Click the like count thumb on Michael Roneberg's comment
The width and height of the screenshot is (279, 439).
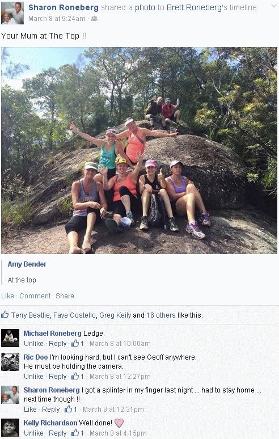pos(75,343)
